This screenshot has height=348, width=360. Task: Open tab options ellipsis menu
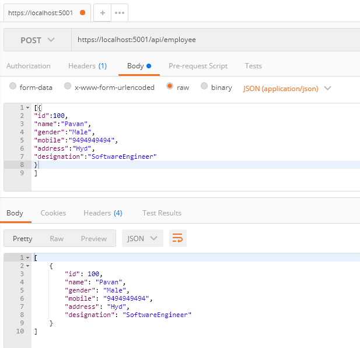(120, 13)
